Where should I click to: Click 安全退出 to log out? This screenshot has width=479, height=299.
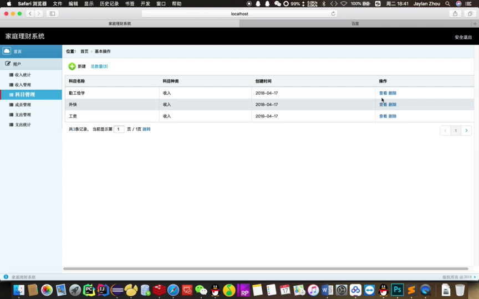click(463, 37)
